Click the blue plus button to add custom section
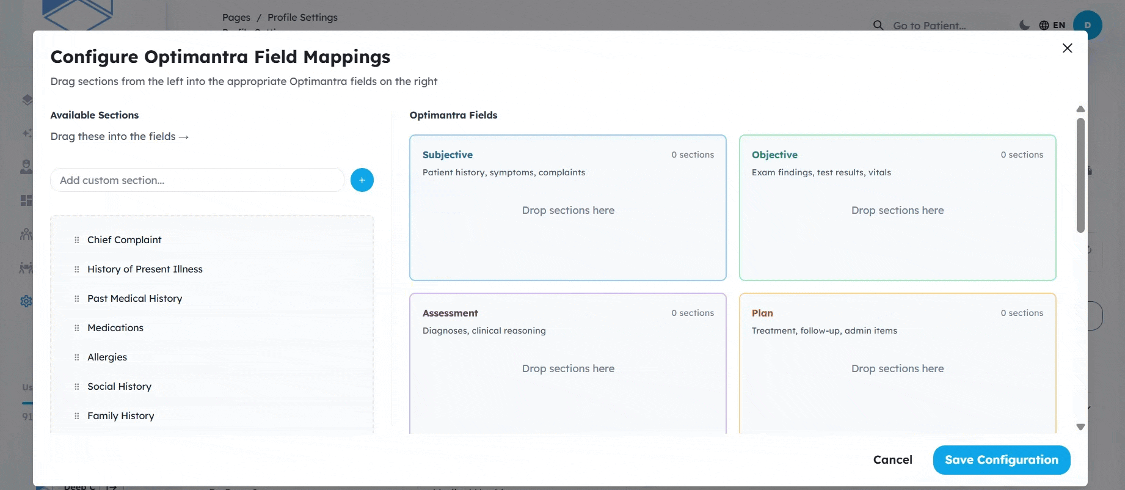This screenshot has width=1125, height=490. click(x=362, y=180)
